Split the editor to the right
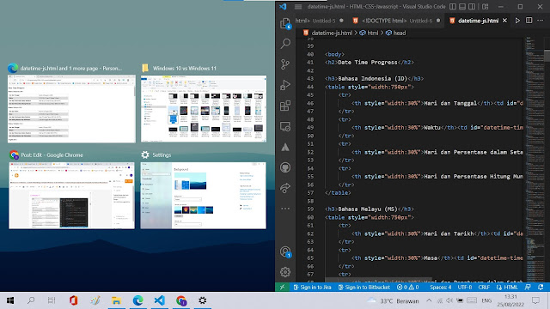Viewport: 550px width, 309px height. (529, 21)
